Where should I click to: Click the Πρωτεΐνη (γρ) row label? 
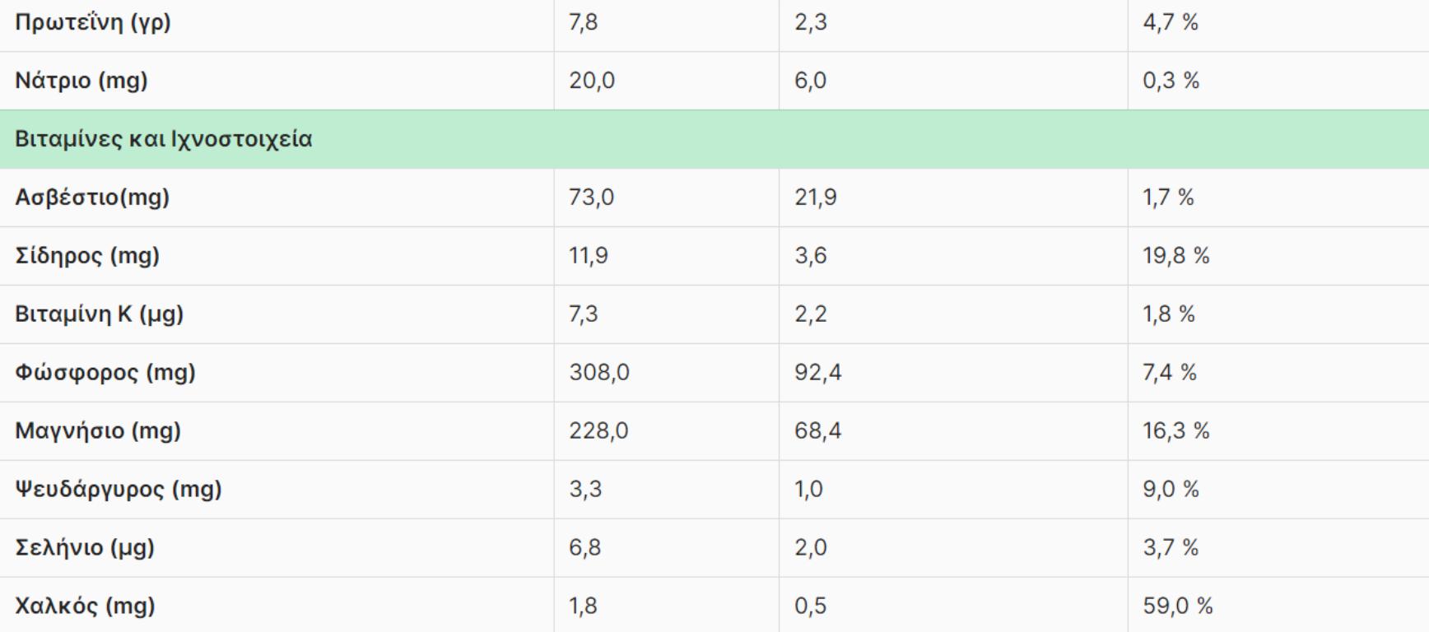tap(93, 22)
